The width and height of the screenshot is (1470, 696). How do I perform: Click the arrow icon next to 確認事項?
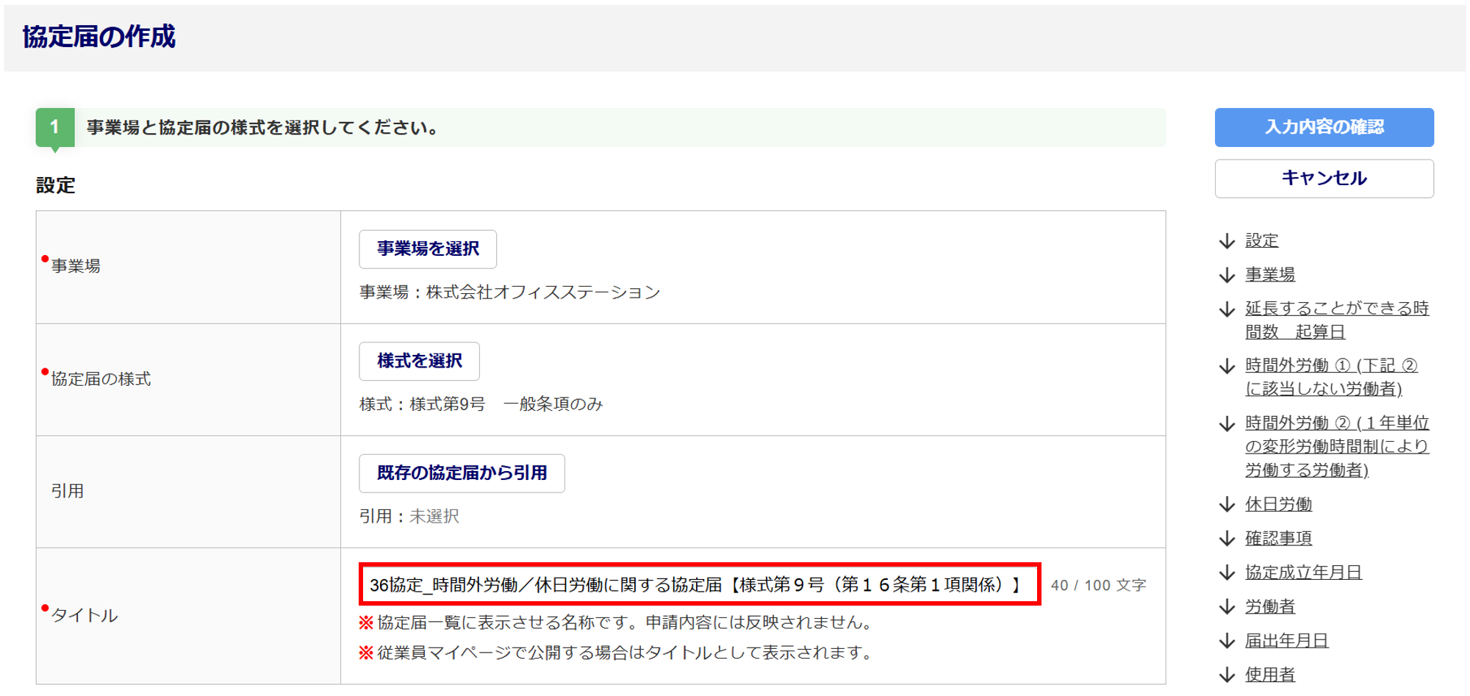(x=1227, y=539)
